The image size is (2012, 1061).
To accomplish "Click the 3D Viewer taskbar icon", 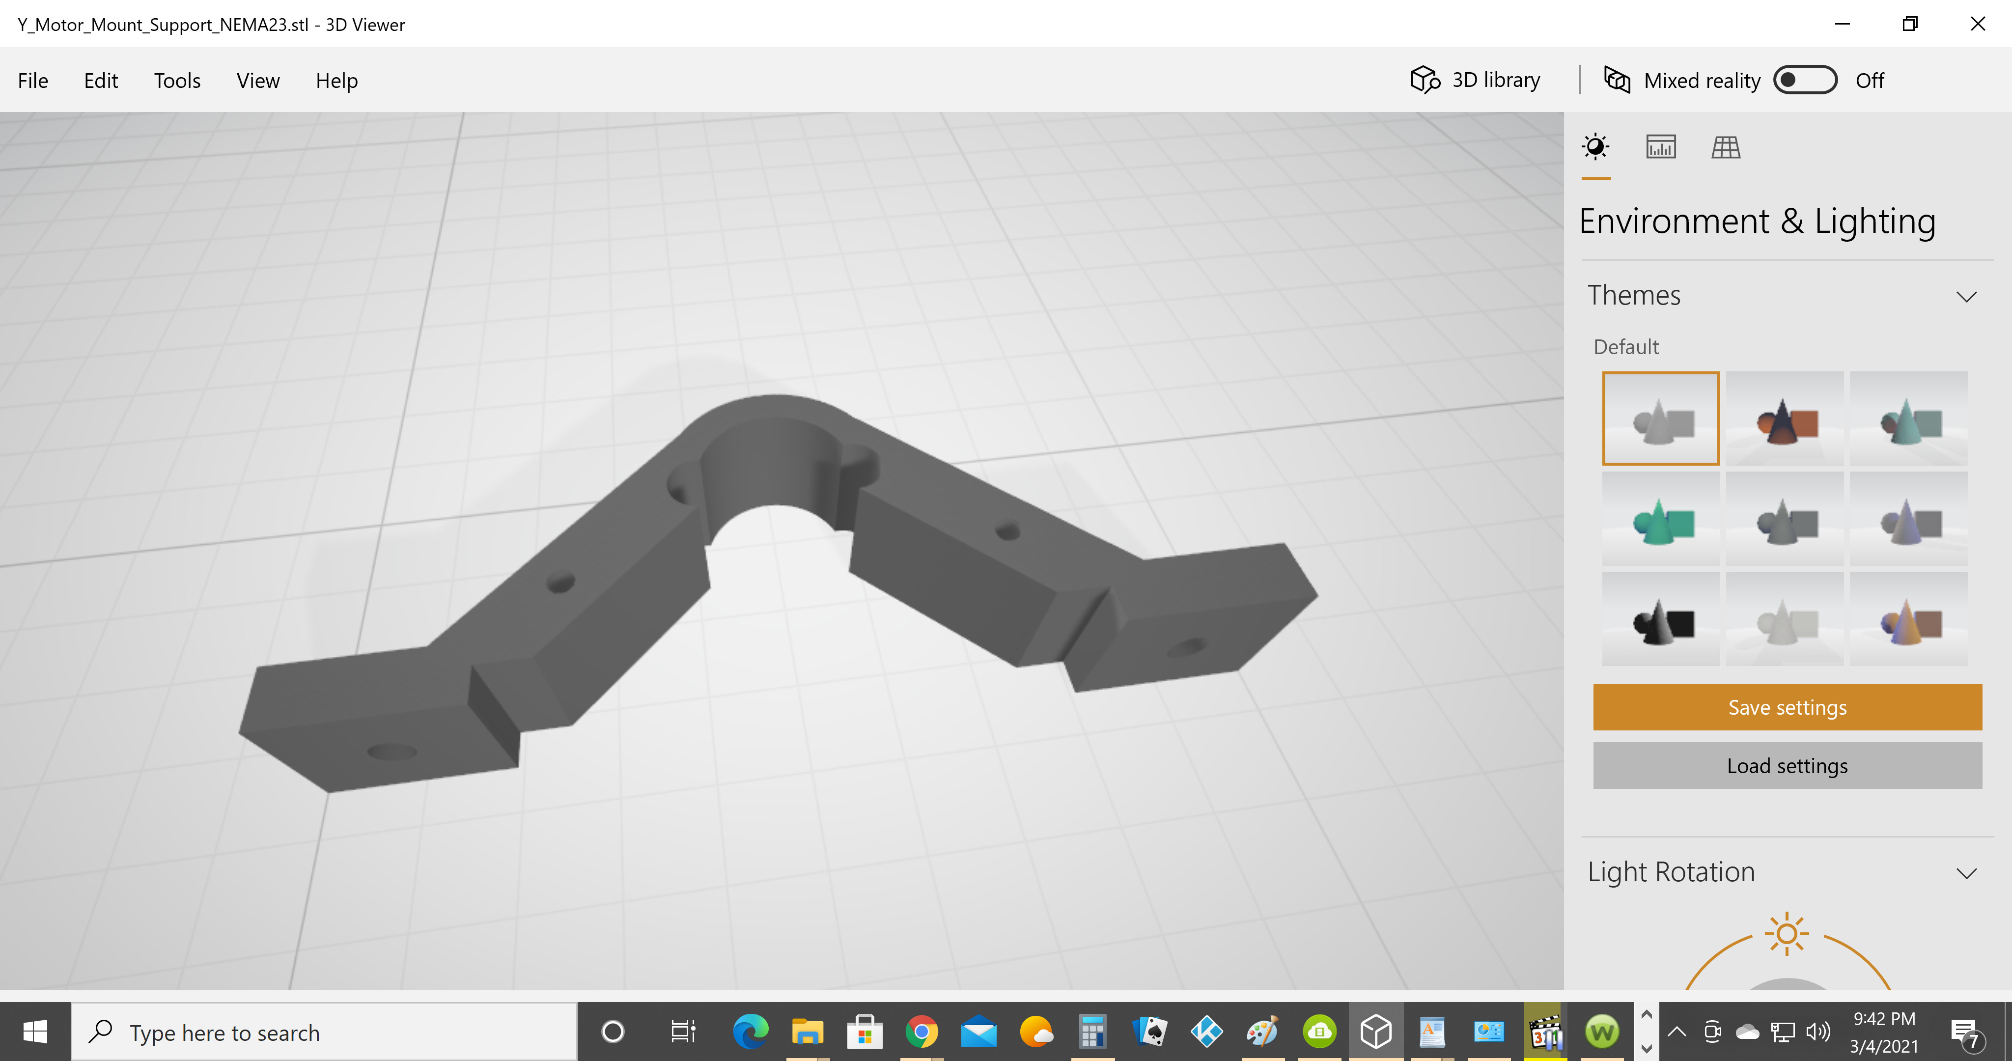I will click(x=1375, y=1032).
